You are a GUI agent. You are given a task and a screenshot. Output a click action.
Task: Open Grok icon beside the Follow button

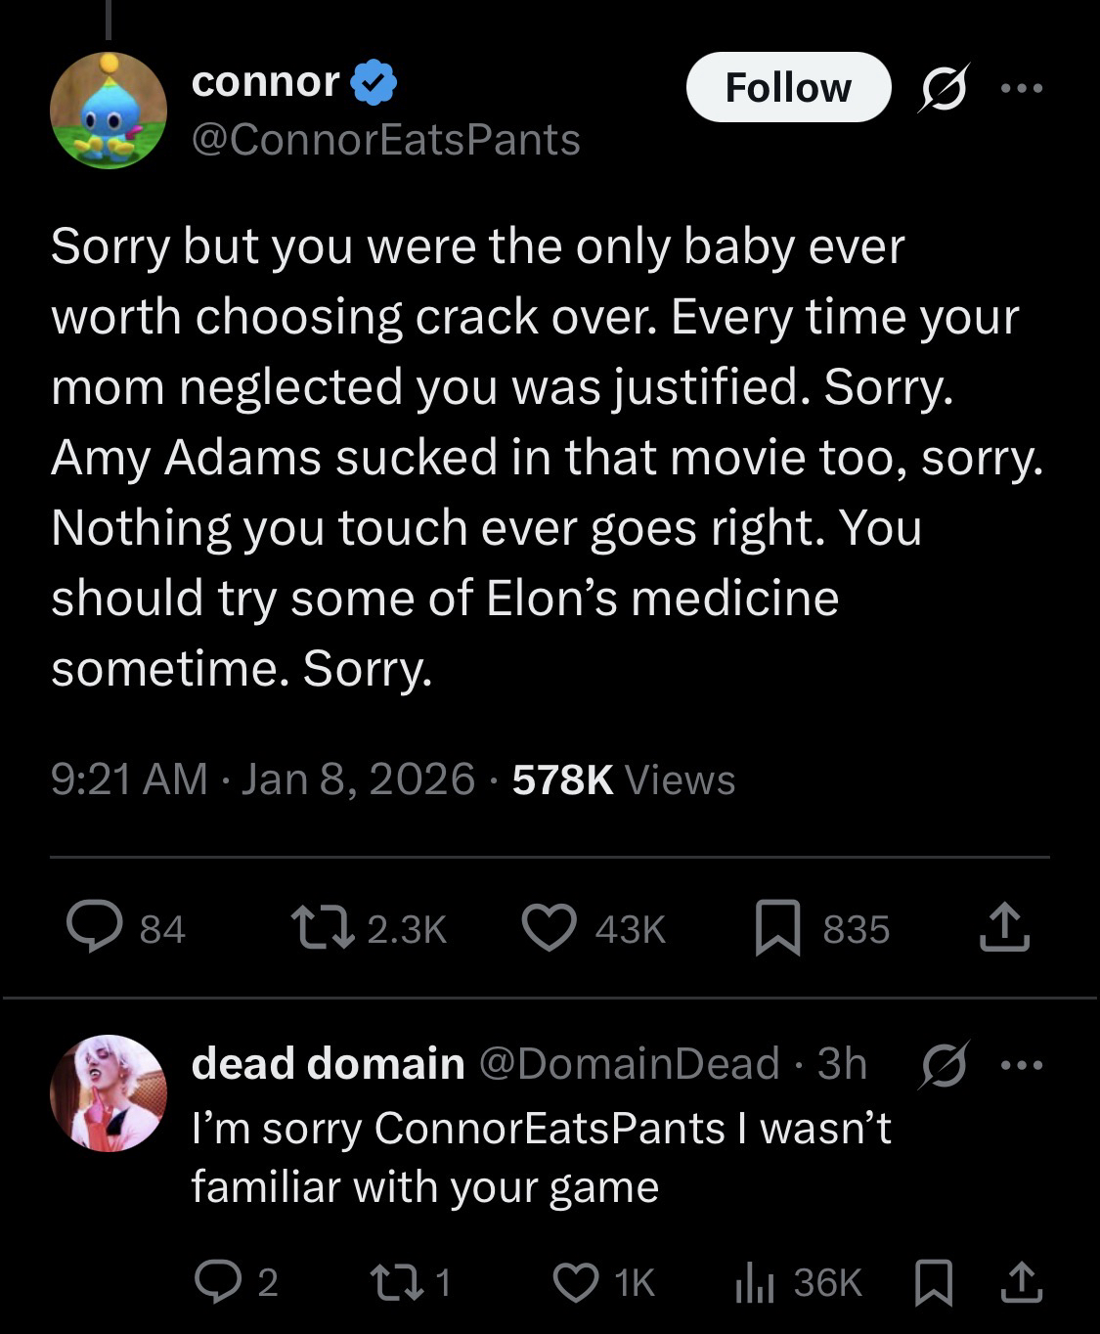pos(944,88)
